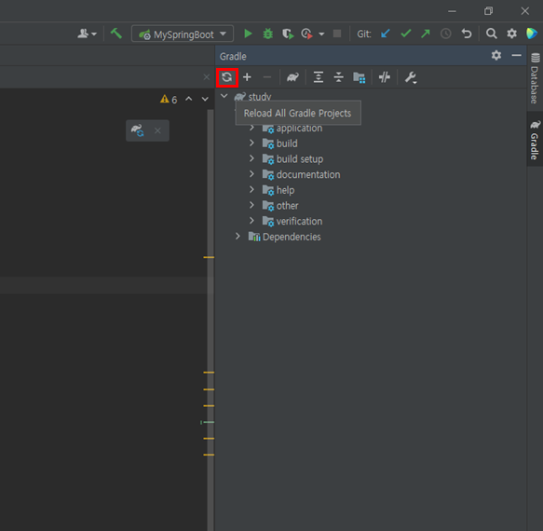Toggle the Show Dependencies folder icon
543x531 pixels.
[360, 77]
